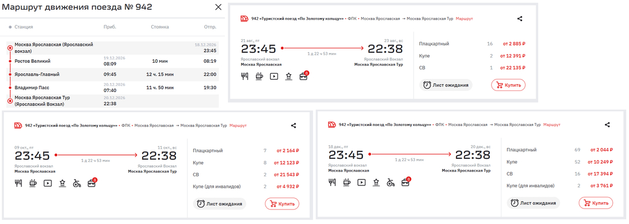Open Маршрут link on 18 Dec card

[x=552, y=125]
